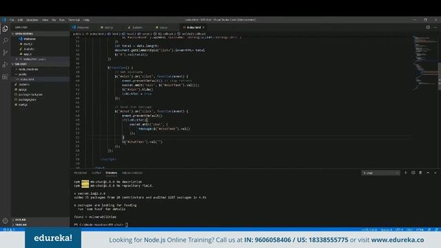Click the feedback icon in status bar

pyautogui.click(x=429, y=229)
